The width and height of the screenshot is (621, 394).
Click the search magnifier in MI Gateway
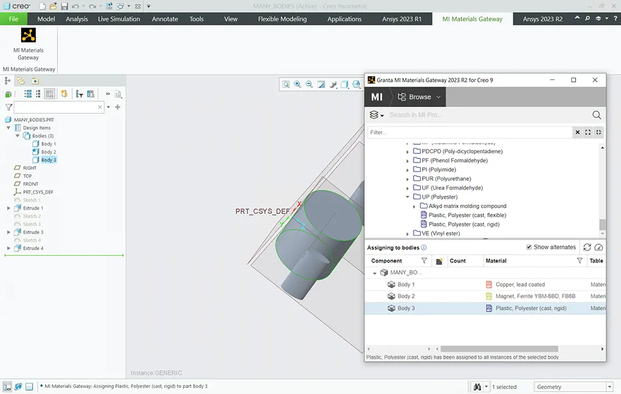coord(597,115)
